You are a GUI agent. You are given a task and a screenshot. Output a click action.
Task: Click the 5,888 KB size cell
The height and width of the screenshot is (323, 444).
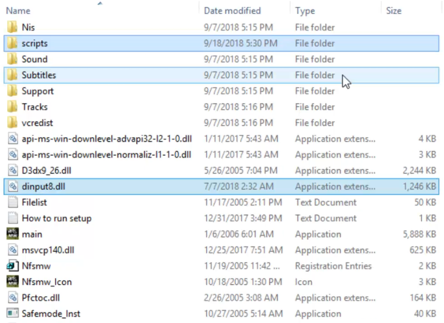419,234
